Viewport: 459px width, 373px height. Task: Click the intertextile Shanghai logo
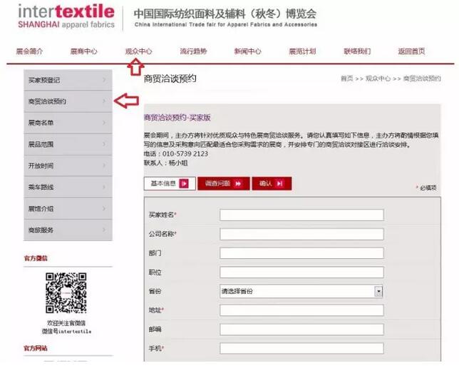[66, 16]
